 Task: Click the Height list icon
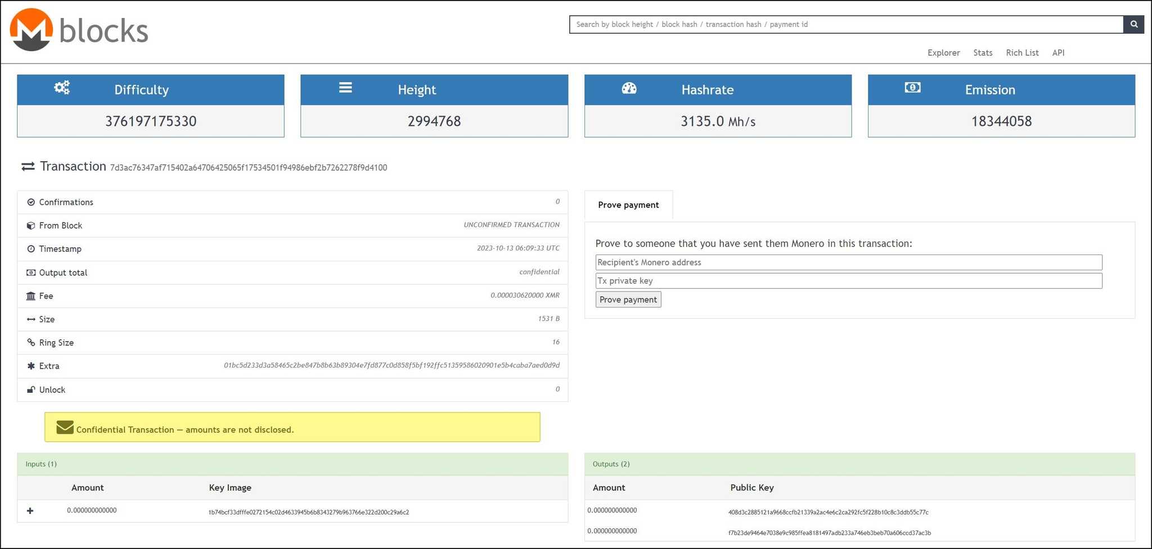coord(345,88)
